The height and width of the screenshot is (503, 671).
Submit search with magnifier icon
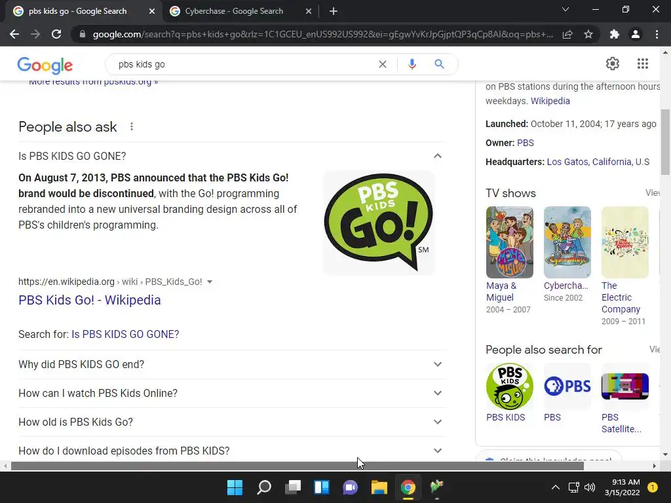coord(439,64)
